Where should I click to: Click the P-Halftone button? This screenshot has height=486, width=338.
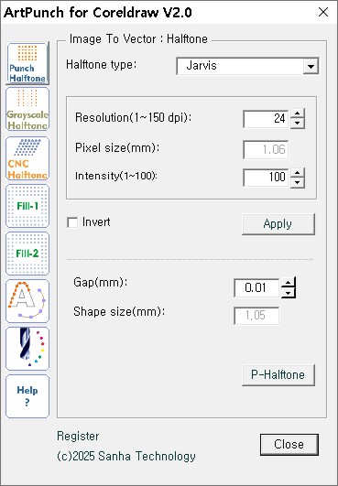[x=278, y=374]
